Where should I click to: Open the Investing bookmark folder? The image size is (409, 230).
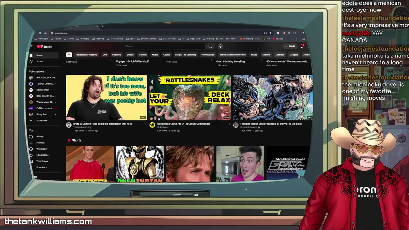208,39
